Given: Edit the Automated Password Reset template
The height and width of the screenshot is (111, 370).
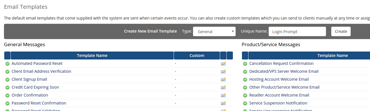Looking at the screenshot, I should [x=223, y=63].
